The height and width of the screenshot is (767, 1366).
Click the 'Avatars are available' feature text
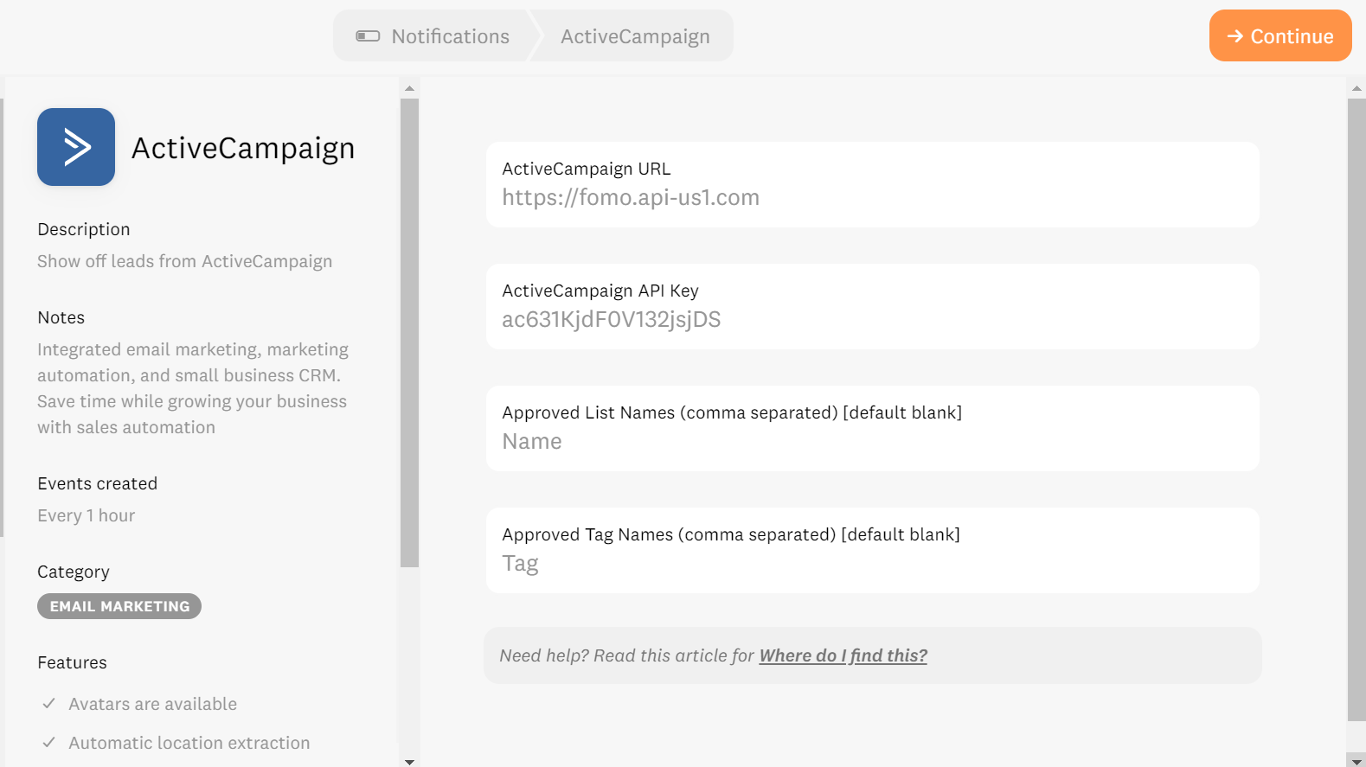(x=153, y=704)
